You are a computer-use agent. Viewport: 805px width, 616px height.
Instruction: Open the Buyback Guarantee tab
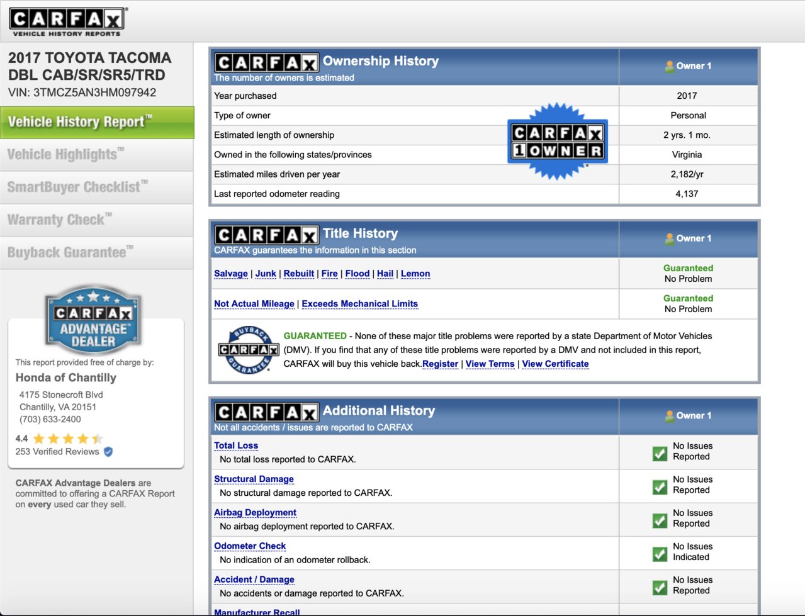pos(97,253)
